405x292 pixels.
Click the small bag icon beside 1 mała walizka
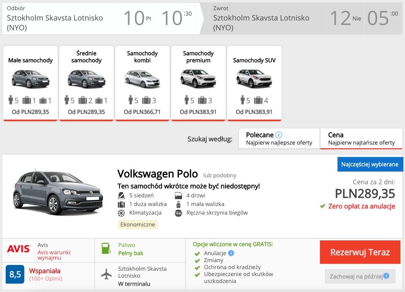178,204
